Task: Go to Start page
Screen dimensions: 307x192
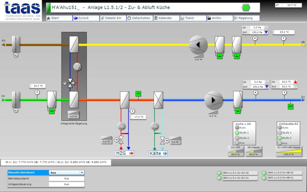Action: (59, 18)
